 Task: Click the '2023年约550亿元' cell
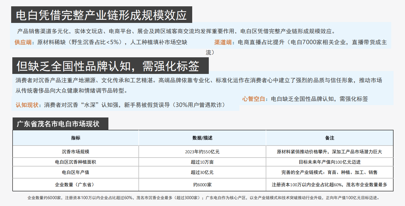[202, 151]
